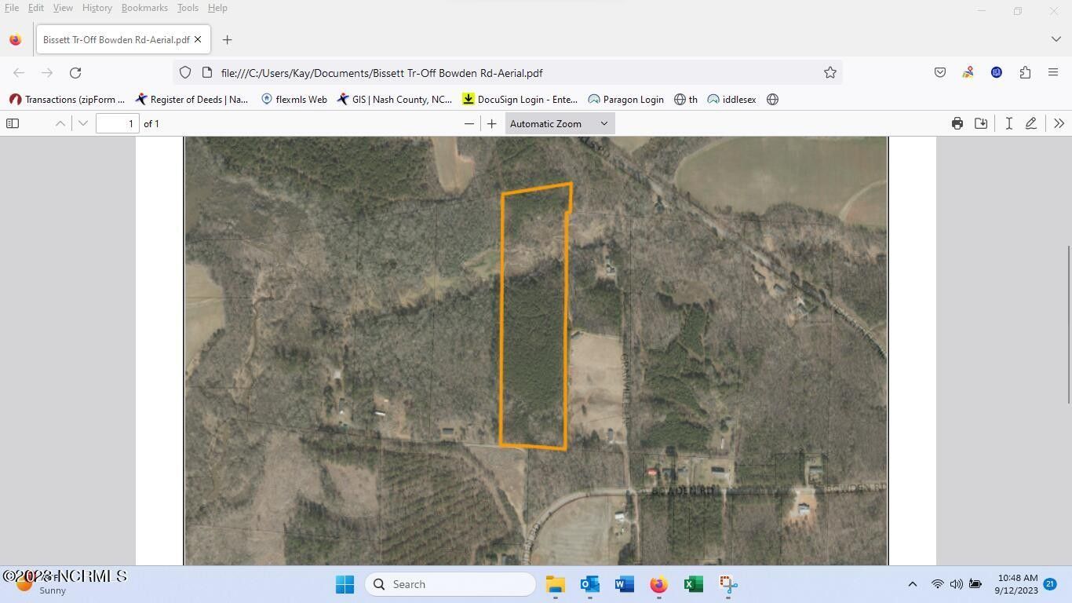Select the PDF text selection tool

coord(1009,123)
